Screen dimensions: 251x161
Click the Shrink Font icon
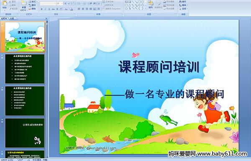click(69, 3)
